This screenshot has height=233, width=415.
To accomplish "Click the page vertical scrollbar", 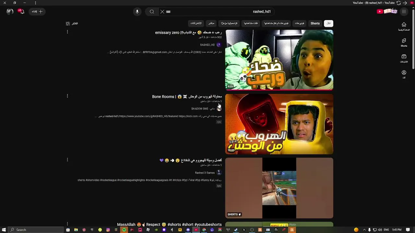I will (413, 39).
